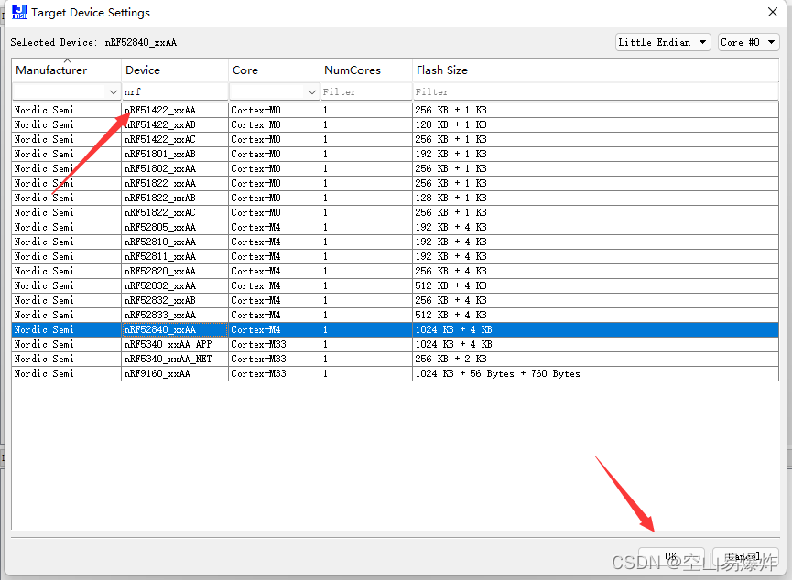792x580 pixels.
Task: Sort by the NumCores column header
Action: point(365,70)
